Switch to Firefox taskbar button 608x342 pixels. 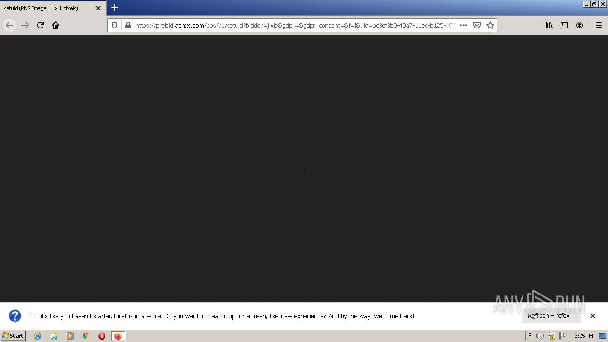[x=118, y=336]
